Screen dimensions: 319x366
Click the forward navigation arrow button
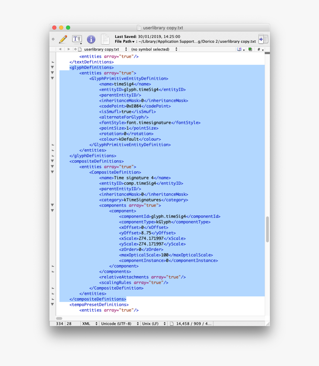point(68,49)
